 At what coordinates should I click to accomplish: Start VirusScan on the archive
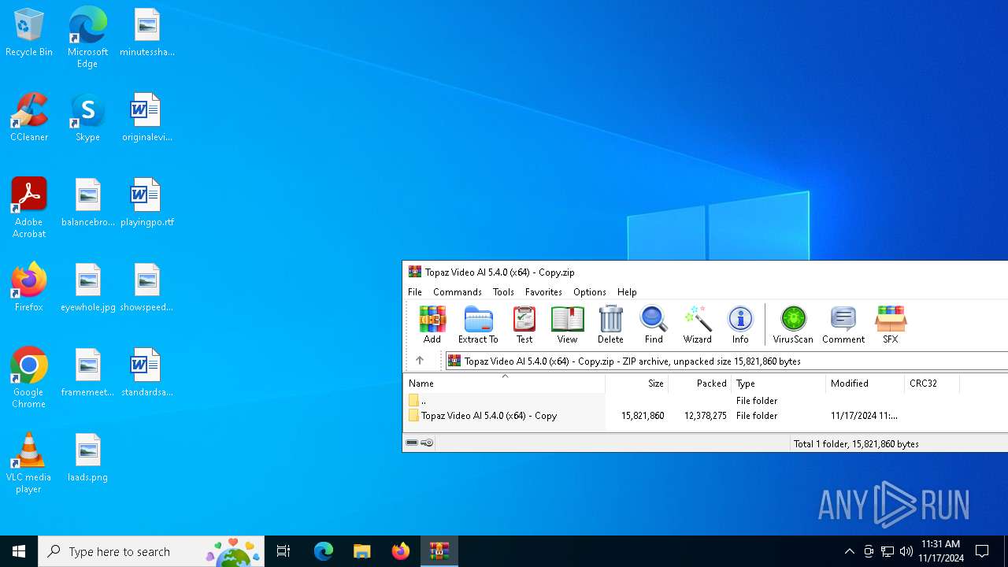793,325
